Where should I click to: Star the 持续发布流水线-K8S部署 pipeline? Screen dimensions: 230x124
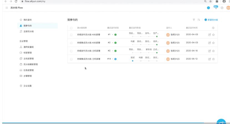[x=213, y=35]
